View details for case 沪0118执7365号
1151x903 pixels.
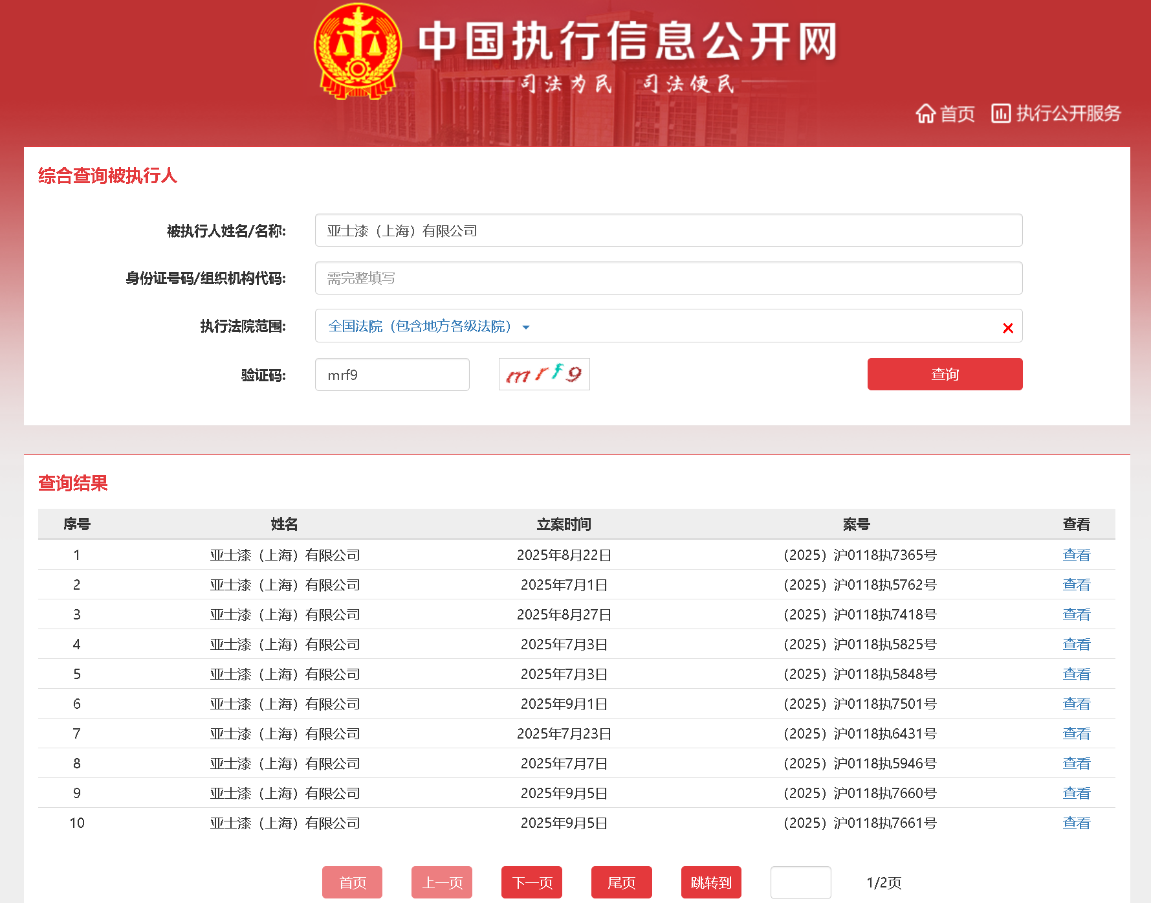point(1076,555)
